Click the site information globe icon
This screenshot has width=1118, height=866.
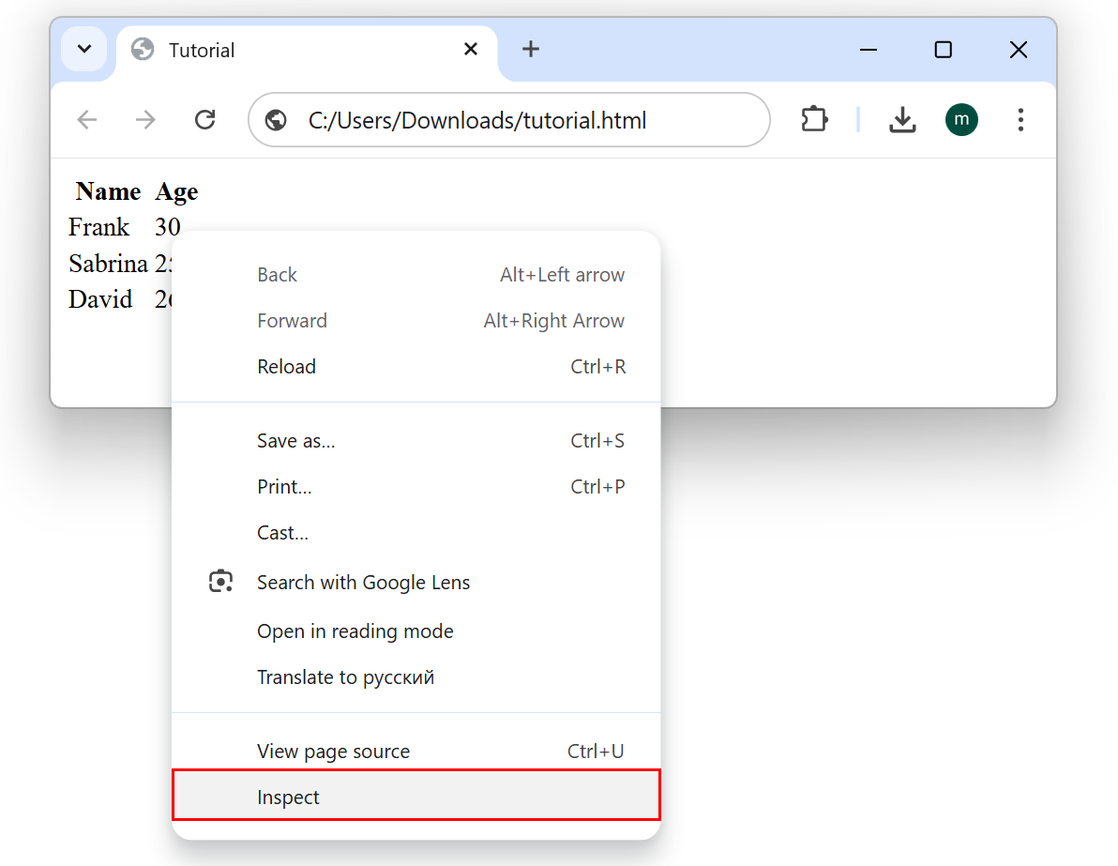tap(276, 120)
